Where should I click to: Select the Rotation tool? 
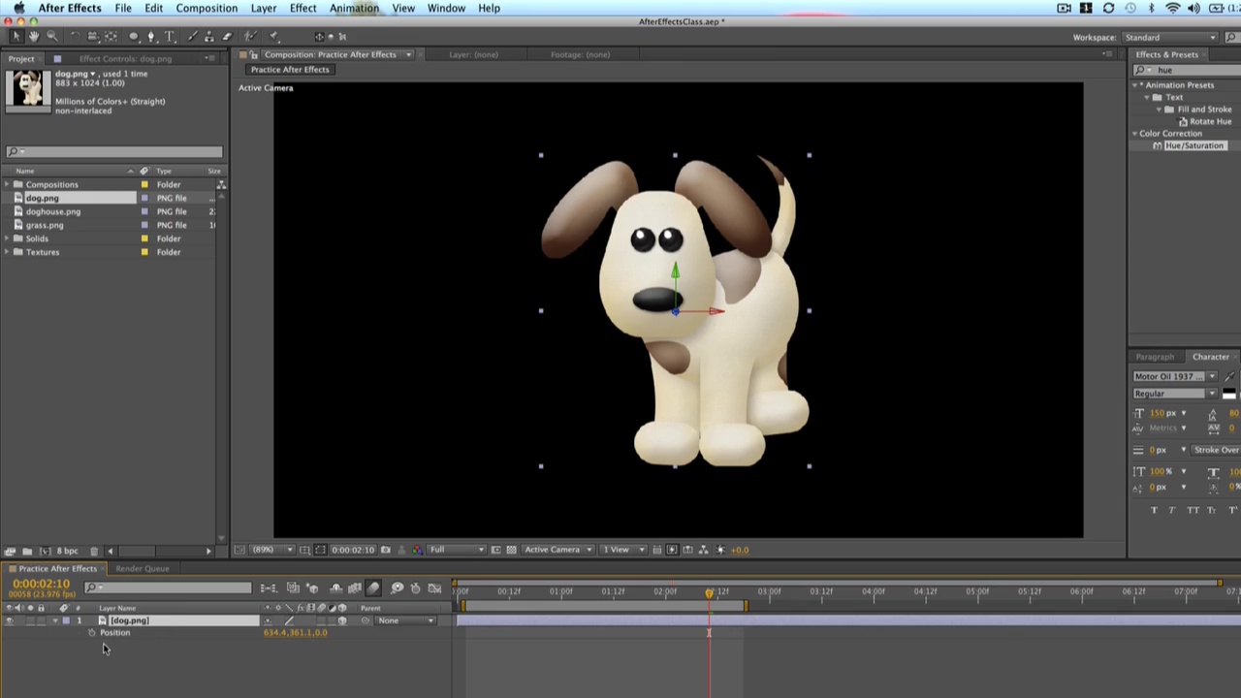[x=75, y=37]
